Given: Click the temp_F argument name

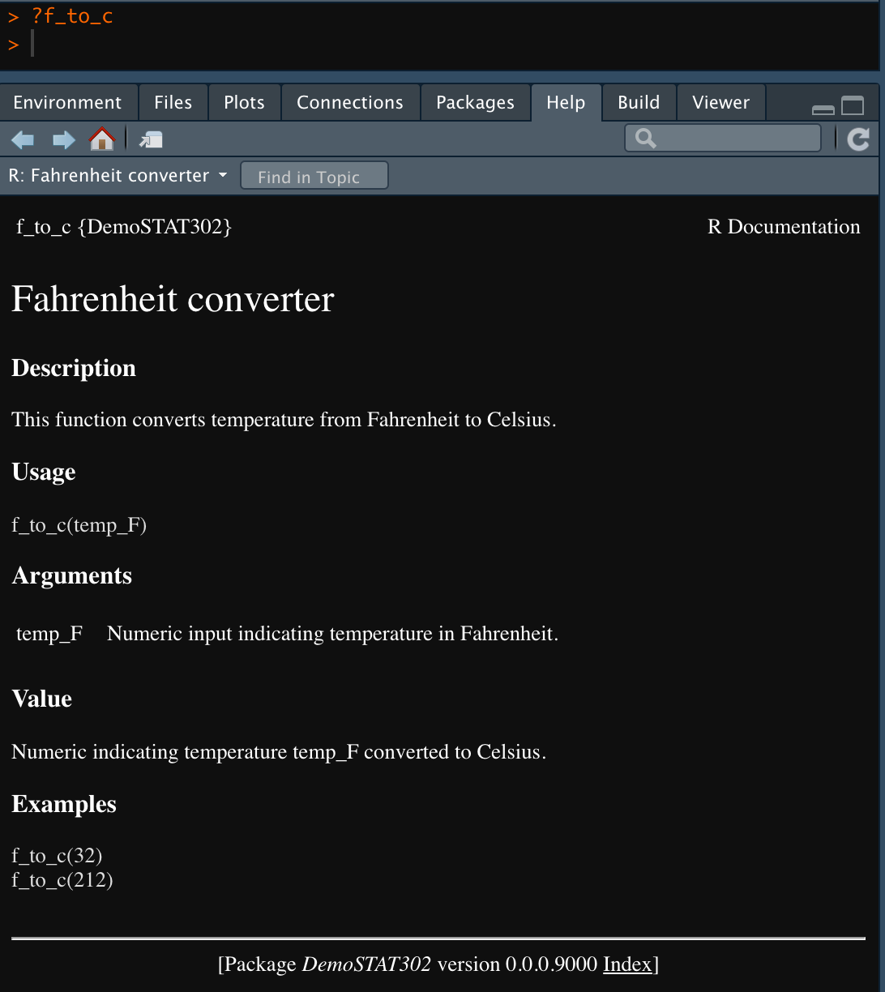Looking at the screenshot, I should point(49,634).
